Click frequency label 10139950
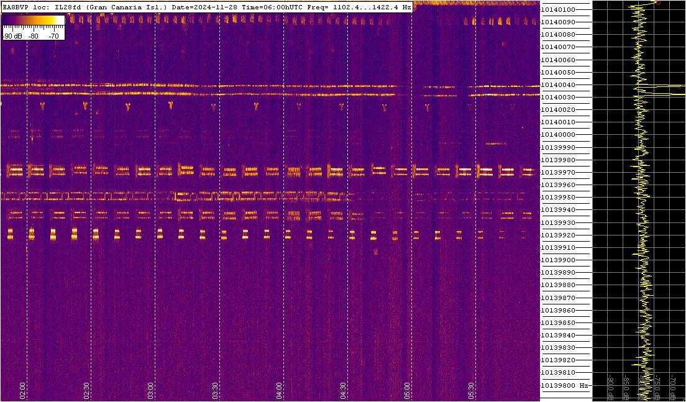The width and height of the screenshot is (686, 402). [x=558, y=198]
